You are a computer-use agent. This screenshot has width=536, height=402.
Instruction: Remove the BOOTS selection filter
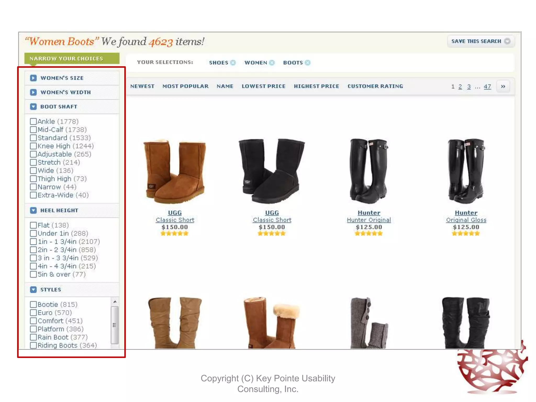[308, 63]
